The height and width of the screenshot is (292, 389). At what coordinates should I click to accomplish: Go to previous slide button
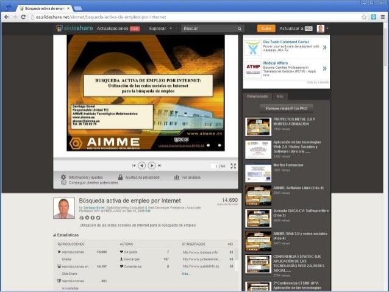click(x=141, y=165)
